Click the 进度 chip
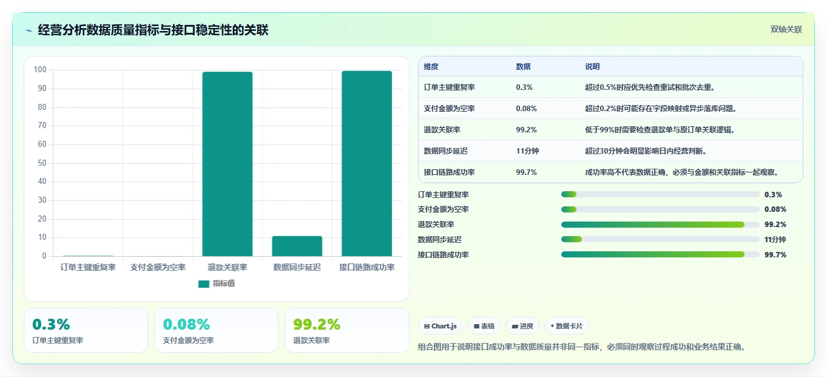 click(x=522, y=326)
